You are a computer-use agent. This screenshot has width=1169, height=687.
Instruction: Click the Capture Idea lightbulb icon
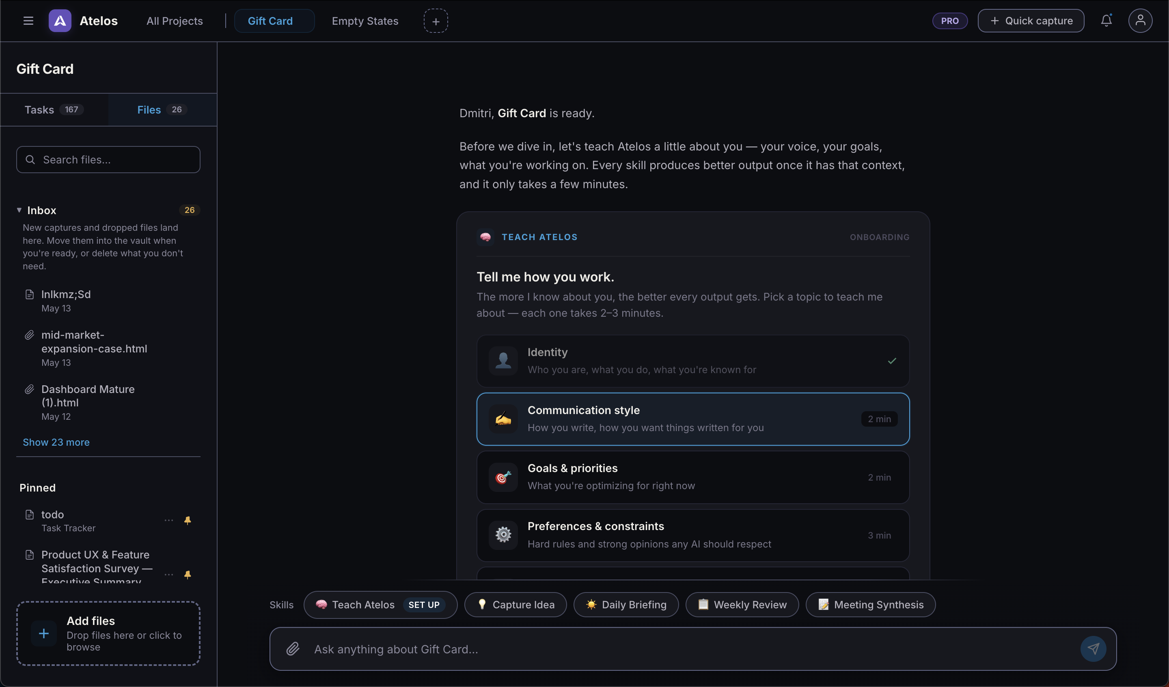(482, 604)
